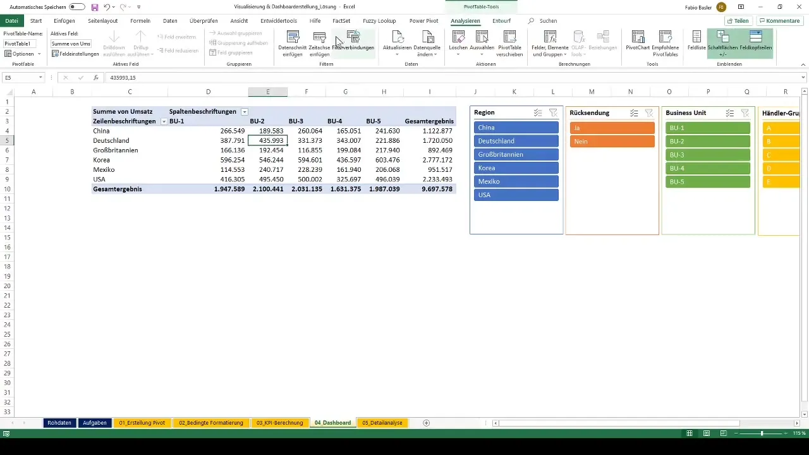This screenshot has width=809, height=455.
Task: Open the Quick Access Toolbar customize dropdown
Action: 139,7
